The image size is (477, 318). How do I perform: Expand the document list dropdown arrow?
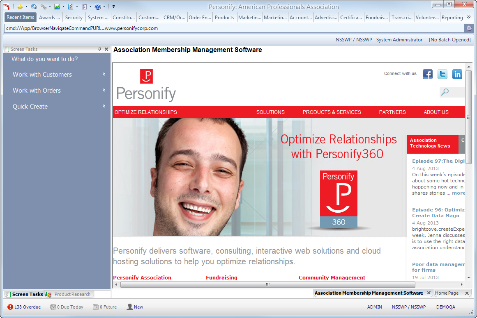[x=90, y=7]
